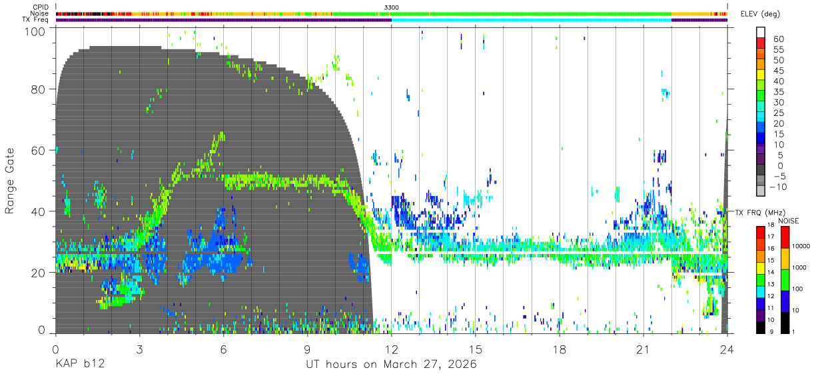This screenshot has width=818, height=378.
Task: Pick the yellow segment of the ELEV colorbar
Action: point(761,75)
